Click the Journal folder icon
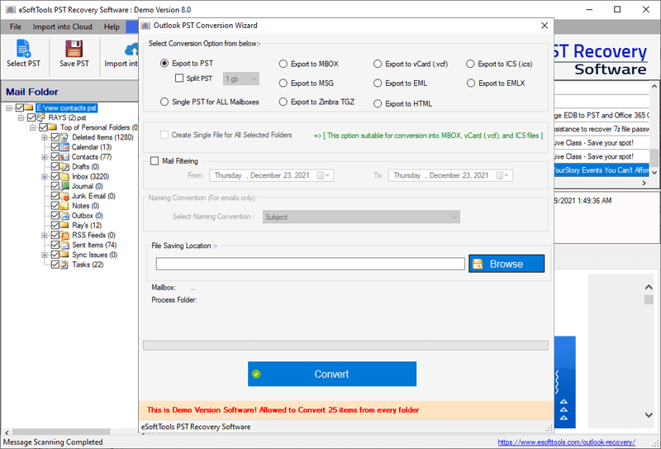 tap(64, 186)
